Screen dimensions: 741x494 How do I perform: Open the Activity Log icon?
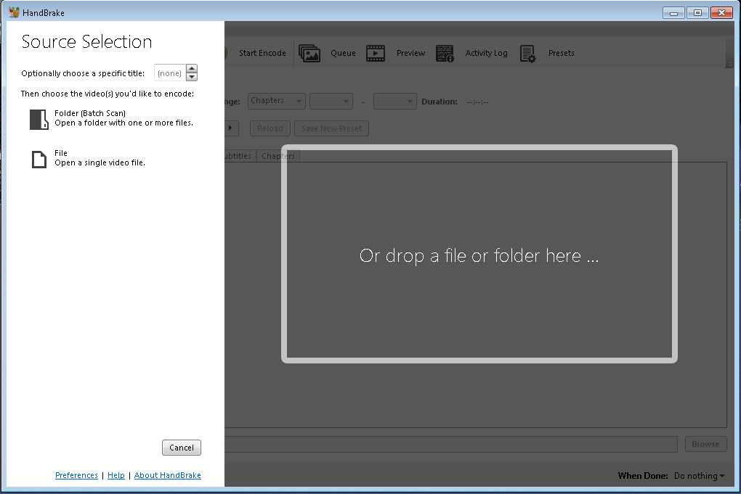pos(445,53)
